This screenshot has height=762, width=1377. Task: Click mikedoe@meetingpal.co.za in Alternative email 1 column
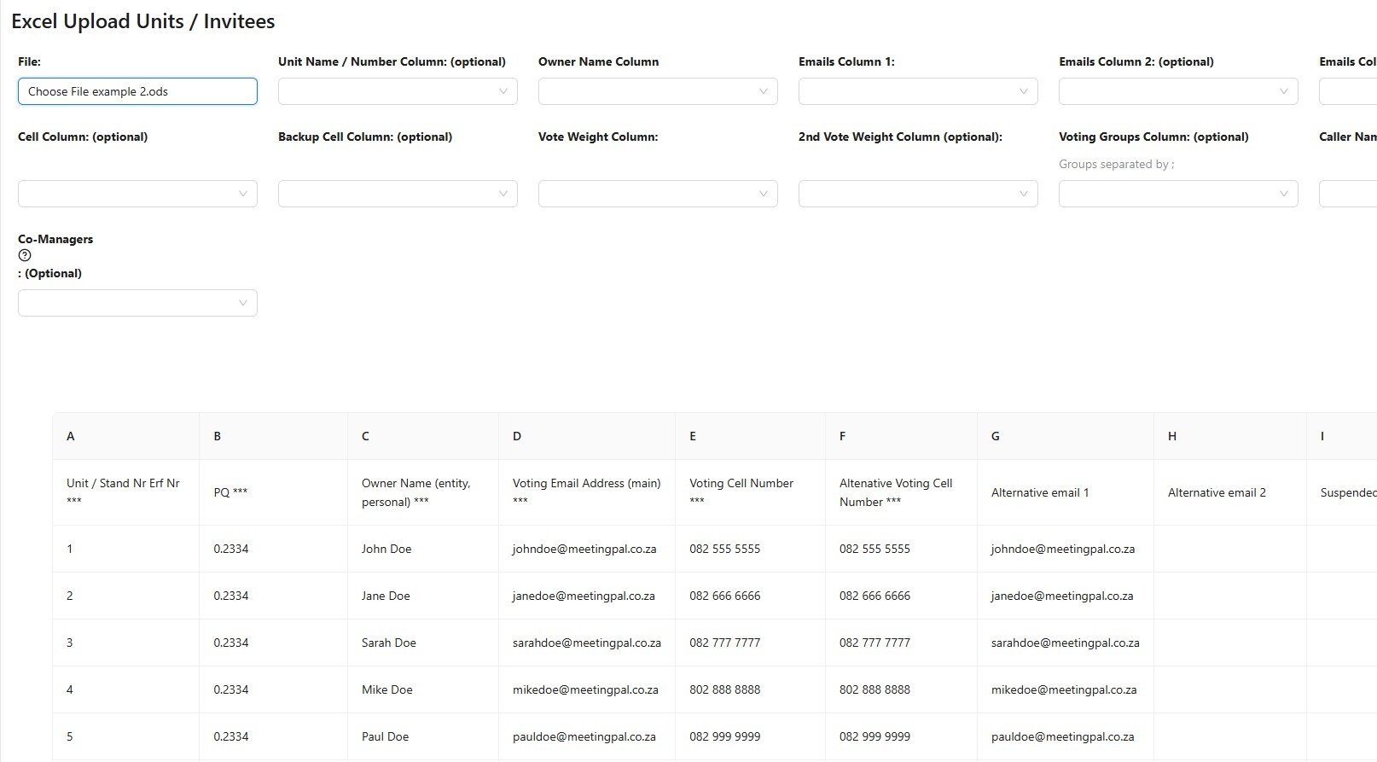click(x=1063, y=689)
